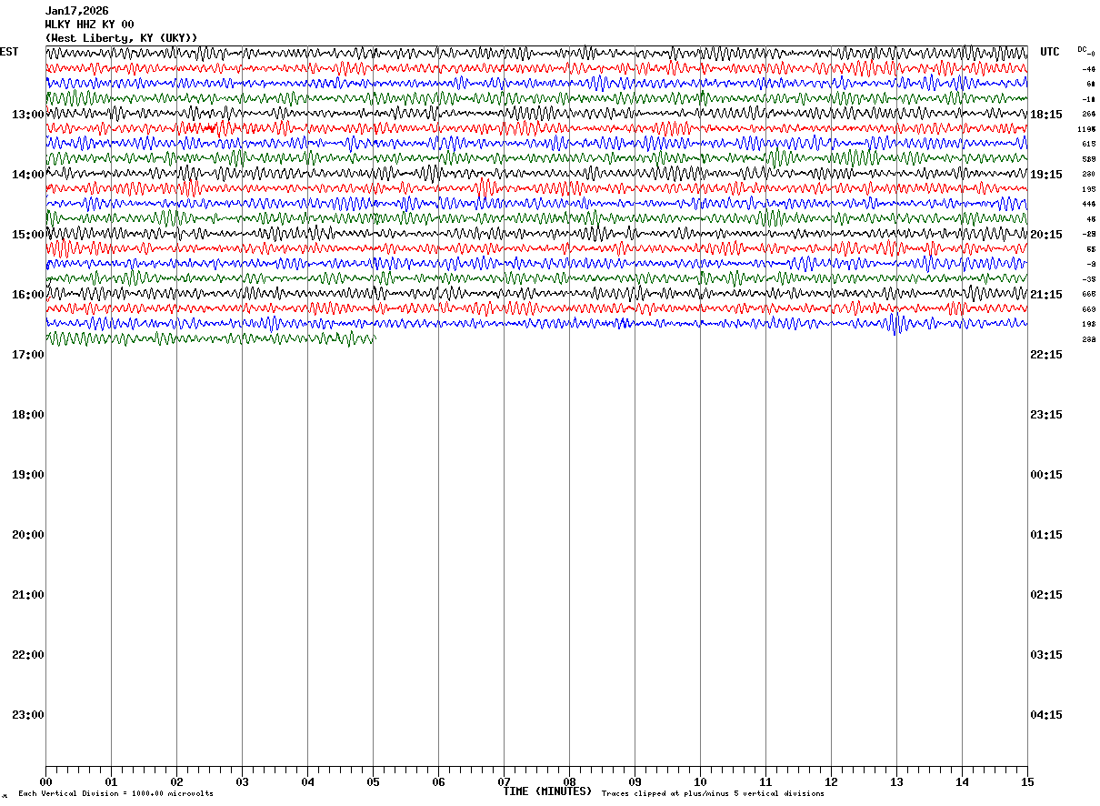Pick minute '02' on the time axis
The image size is (1100, 806).
pos(176,781)
